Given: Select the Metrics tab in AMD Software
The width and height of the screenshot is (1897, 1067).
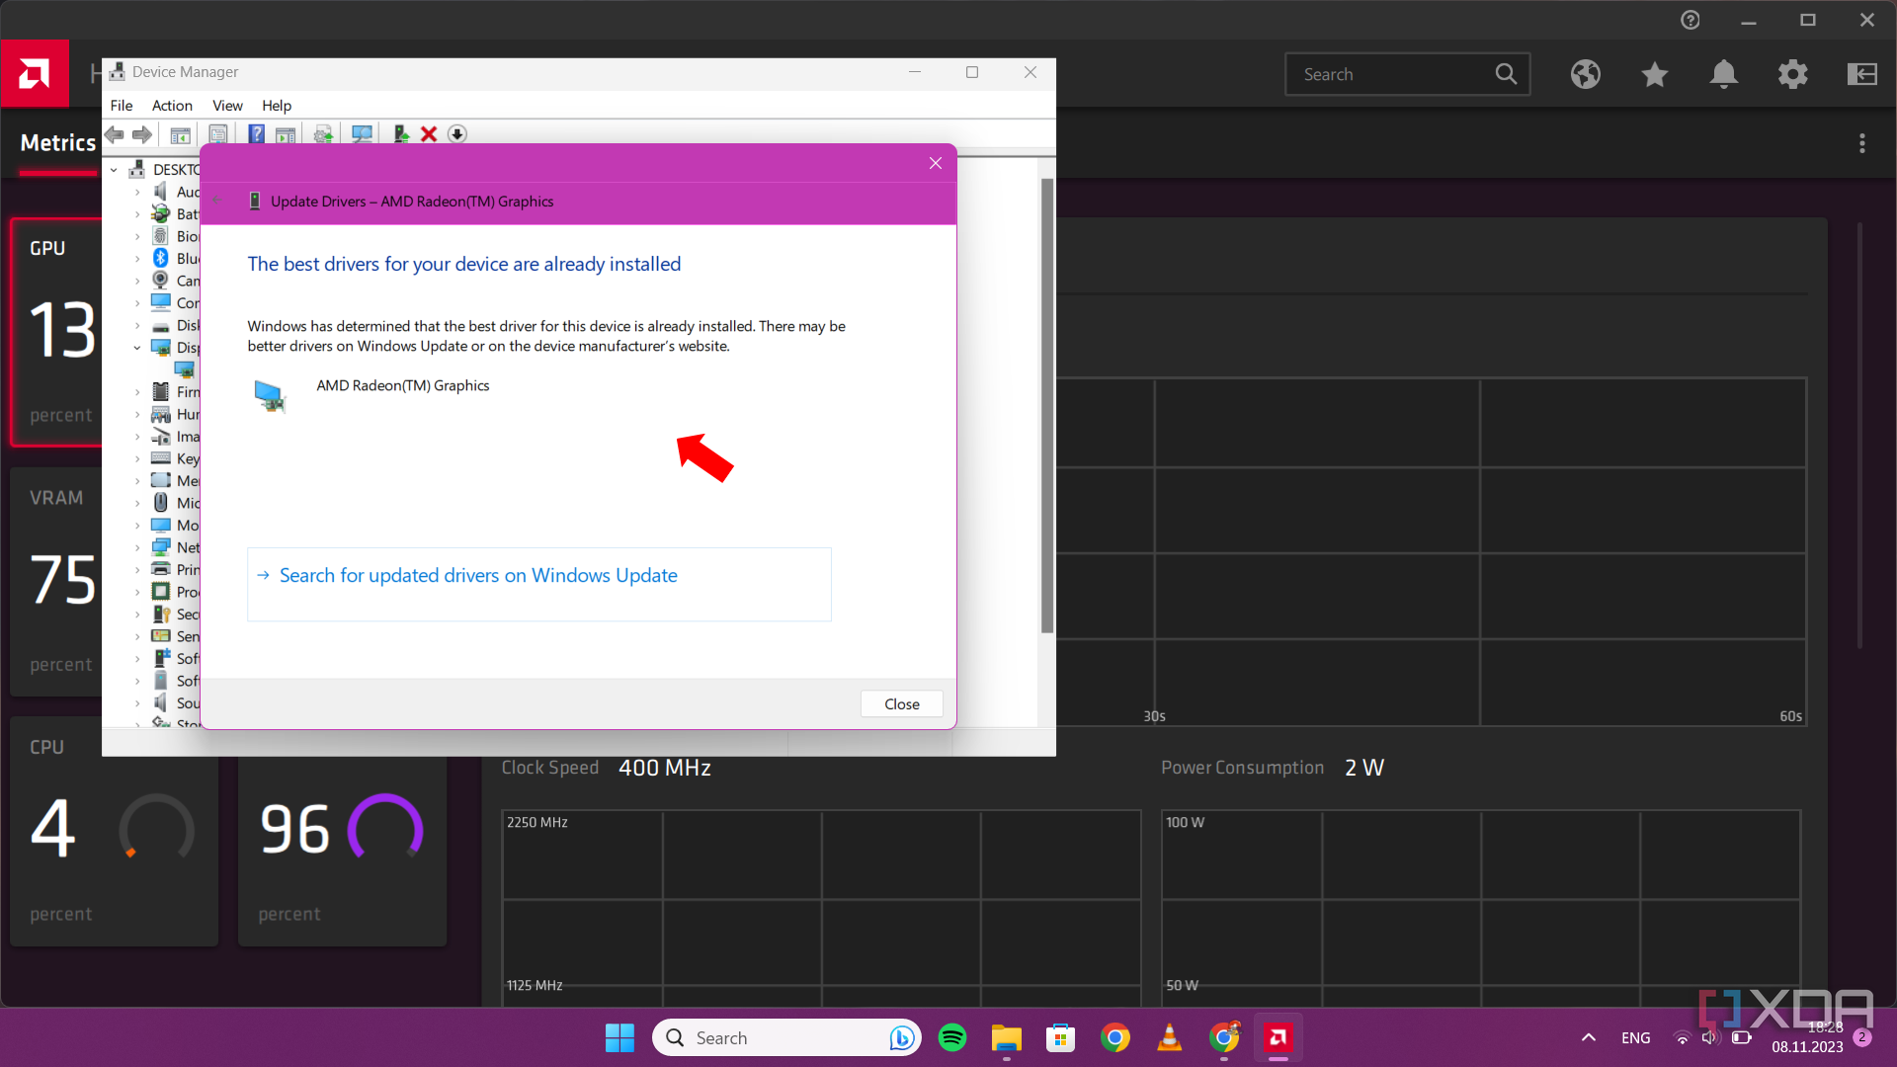Looking at the screenshot, I should (58, 143).
